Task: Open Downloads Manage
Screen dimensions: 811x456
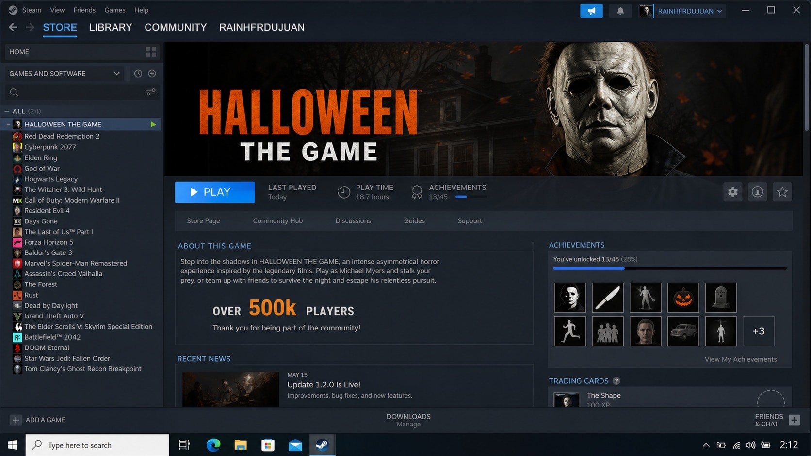Action: pyautogui.click(x=408, y=420)
